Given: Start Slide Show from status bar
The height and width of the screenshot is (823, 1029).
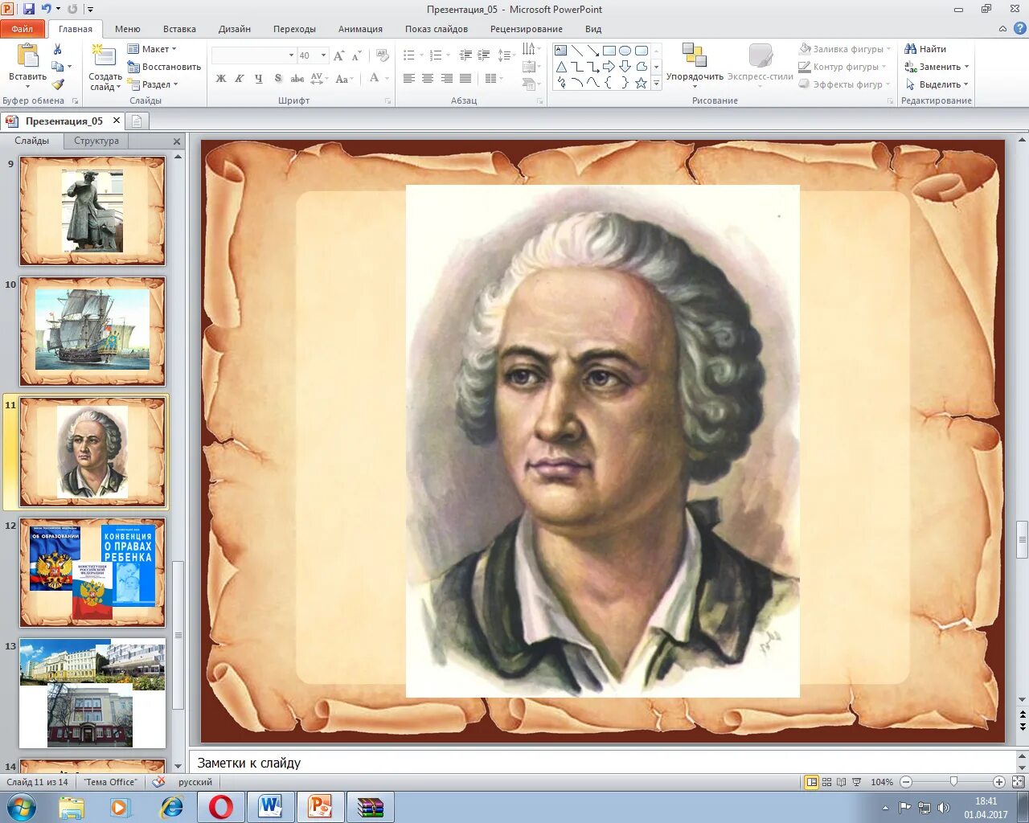Looking at the screenshot, I should coord(856,782).
